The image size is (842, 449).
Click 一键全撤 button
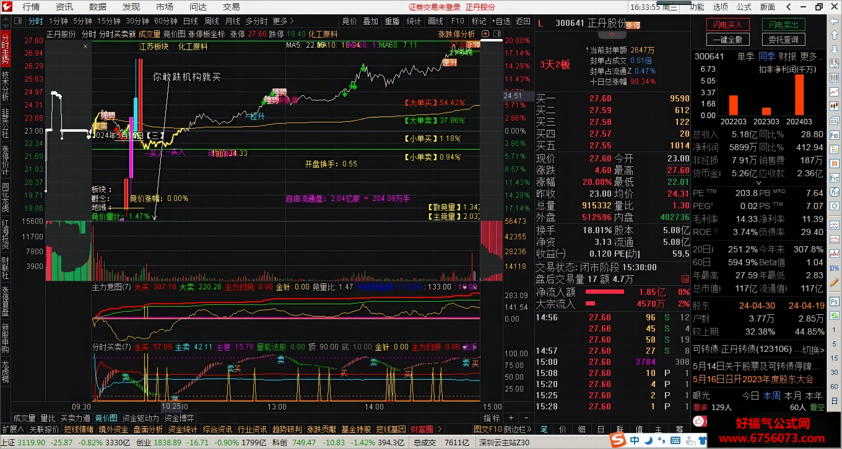point(728,40)
